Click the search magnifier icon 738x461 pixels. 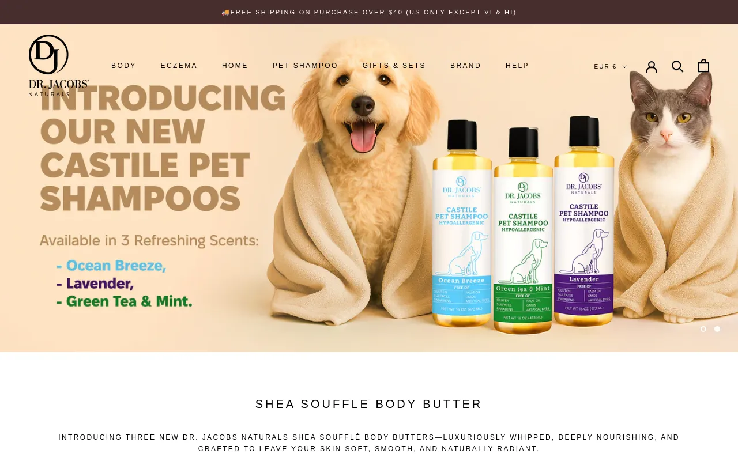[677, 66]
